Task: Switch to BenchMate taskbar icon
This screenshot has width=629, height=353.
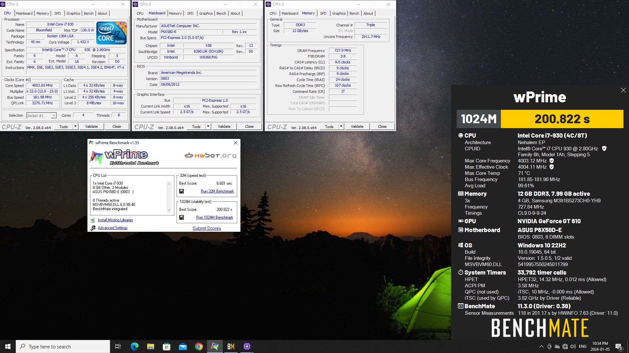Action: point(231,346)
